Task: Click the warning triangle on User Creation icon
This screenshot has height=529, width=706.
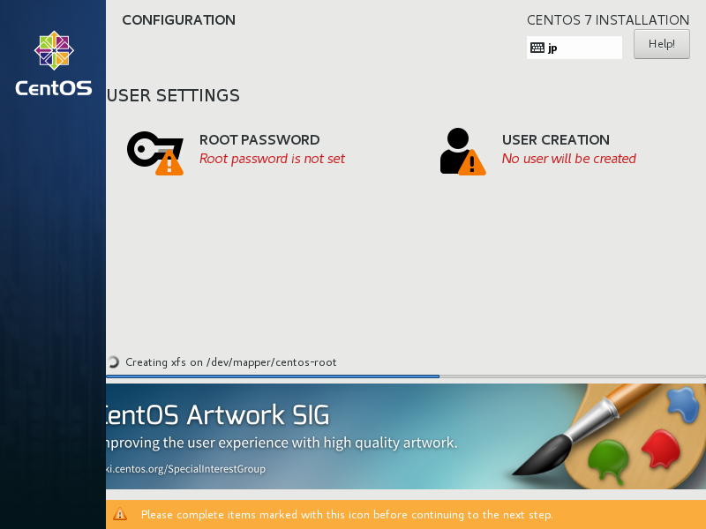Action: coord(474,162)
